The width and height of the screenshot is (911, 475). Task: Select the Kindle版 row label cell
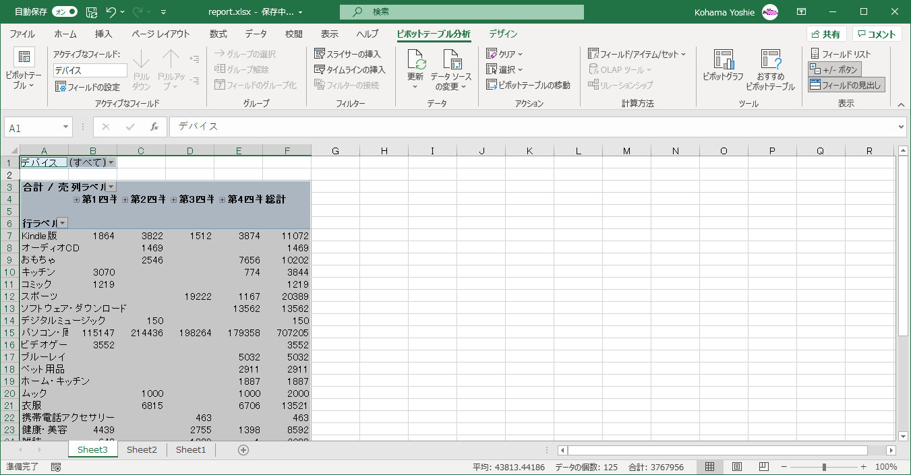coord(44,236)
